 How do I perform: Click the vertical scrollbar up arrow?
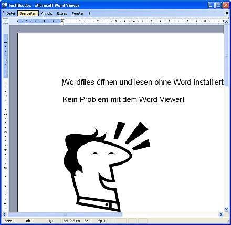click(x=226, y=22)
